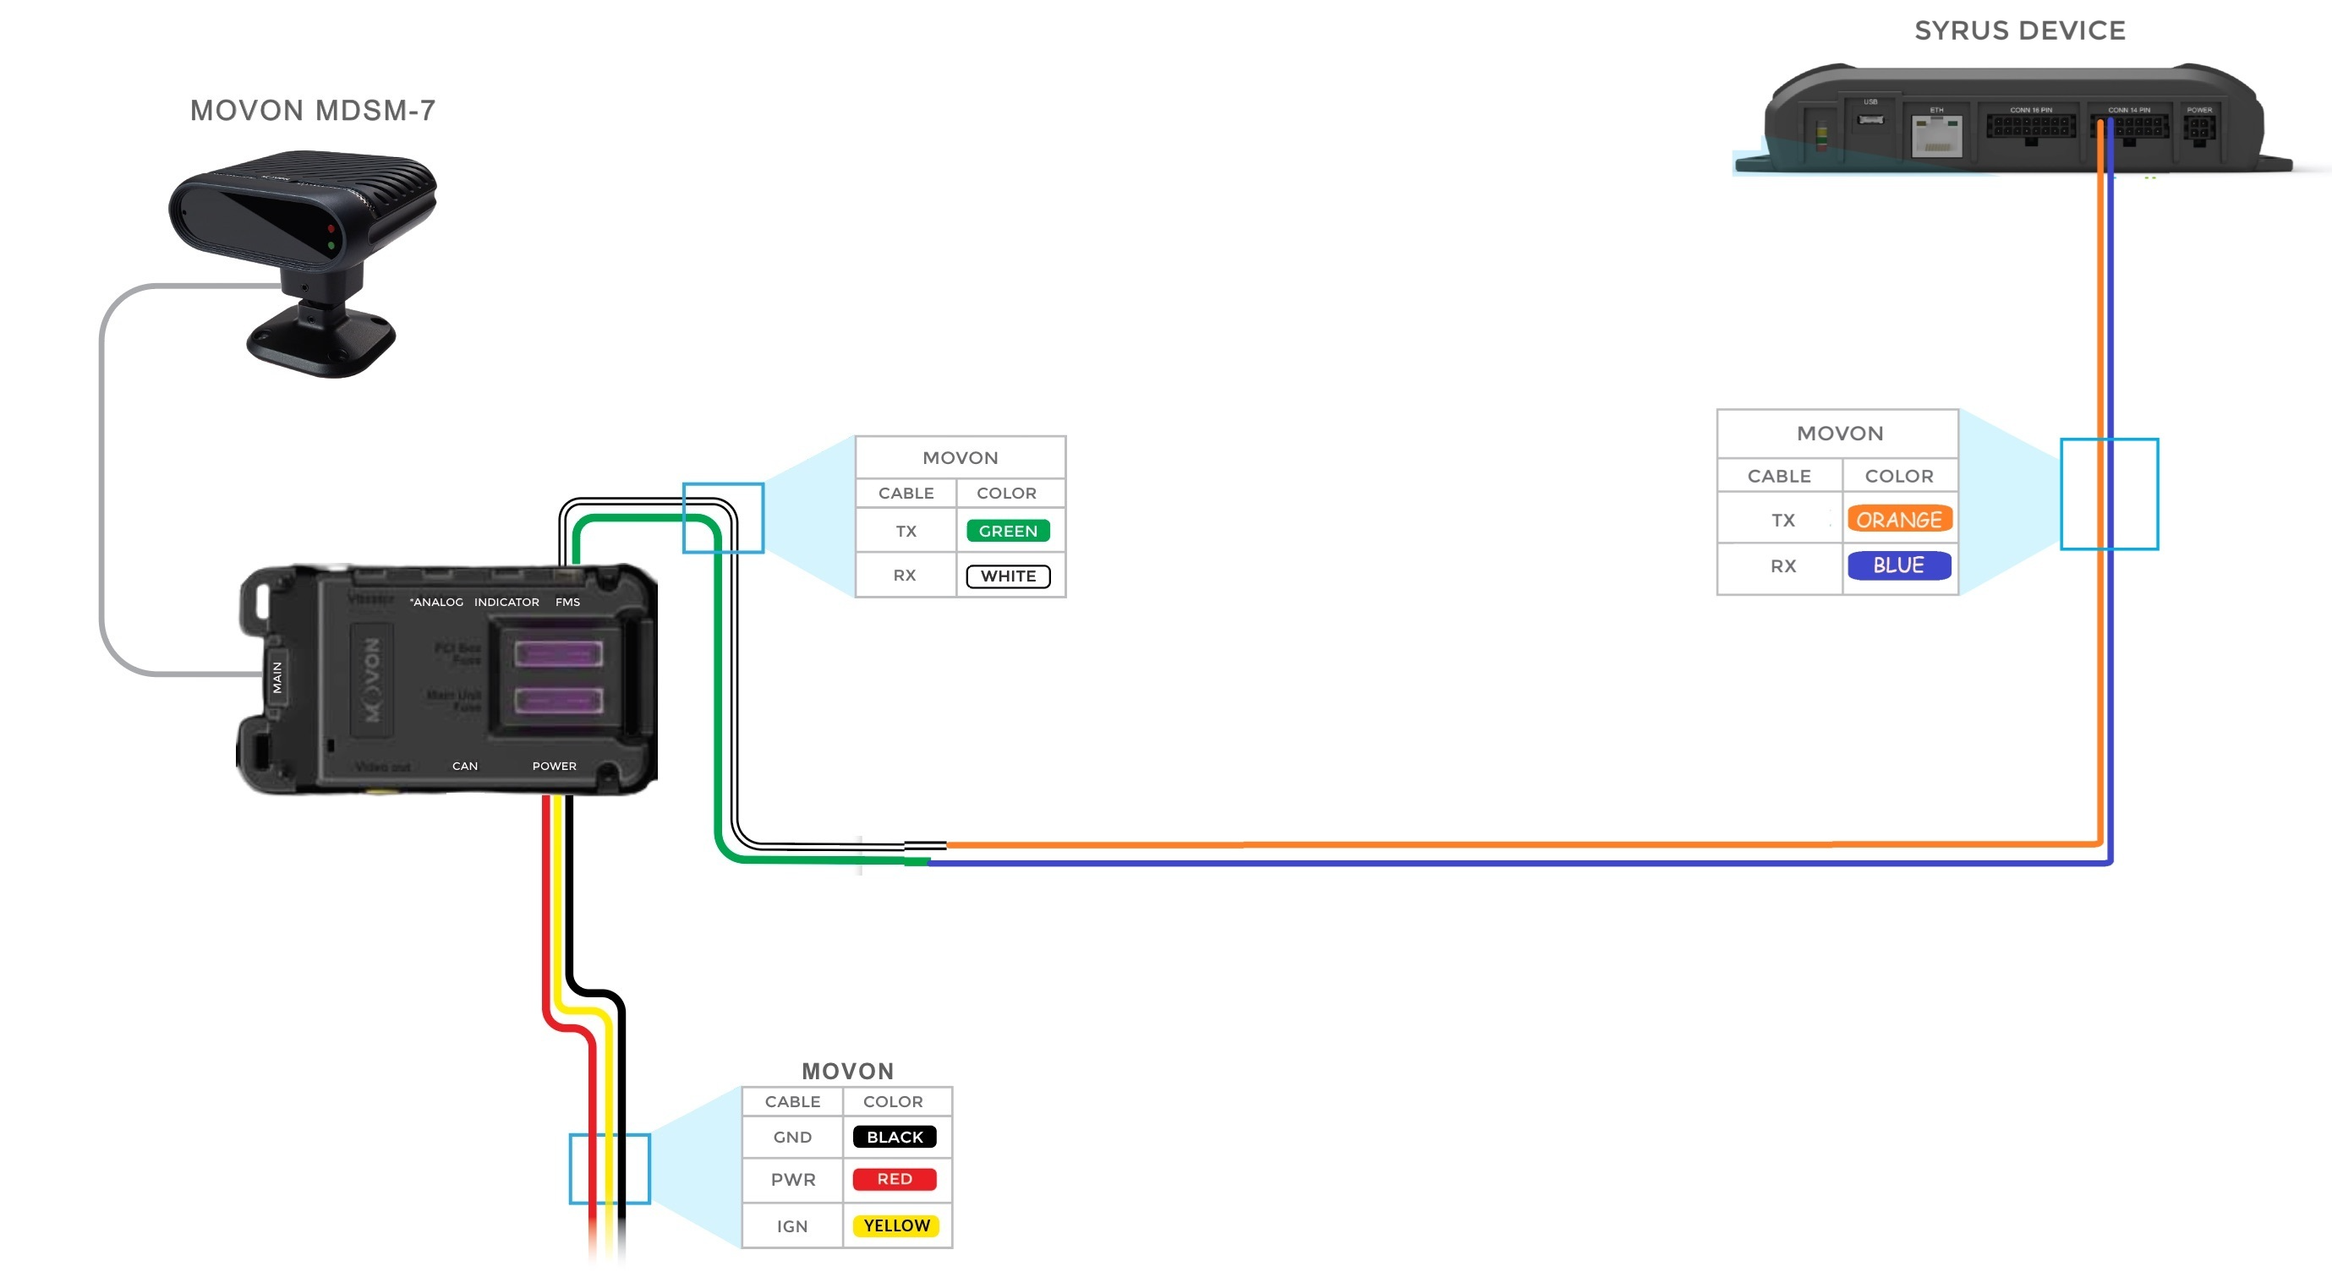Image resolution: width=2332 pixels, height=1288 pixels.
Task: Click the POWER connector on Syrus
Action: pyautogui.click(x=2199, y=129)
